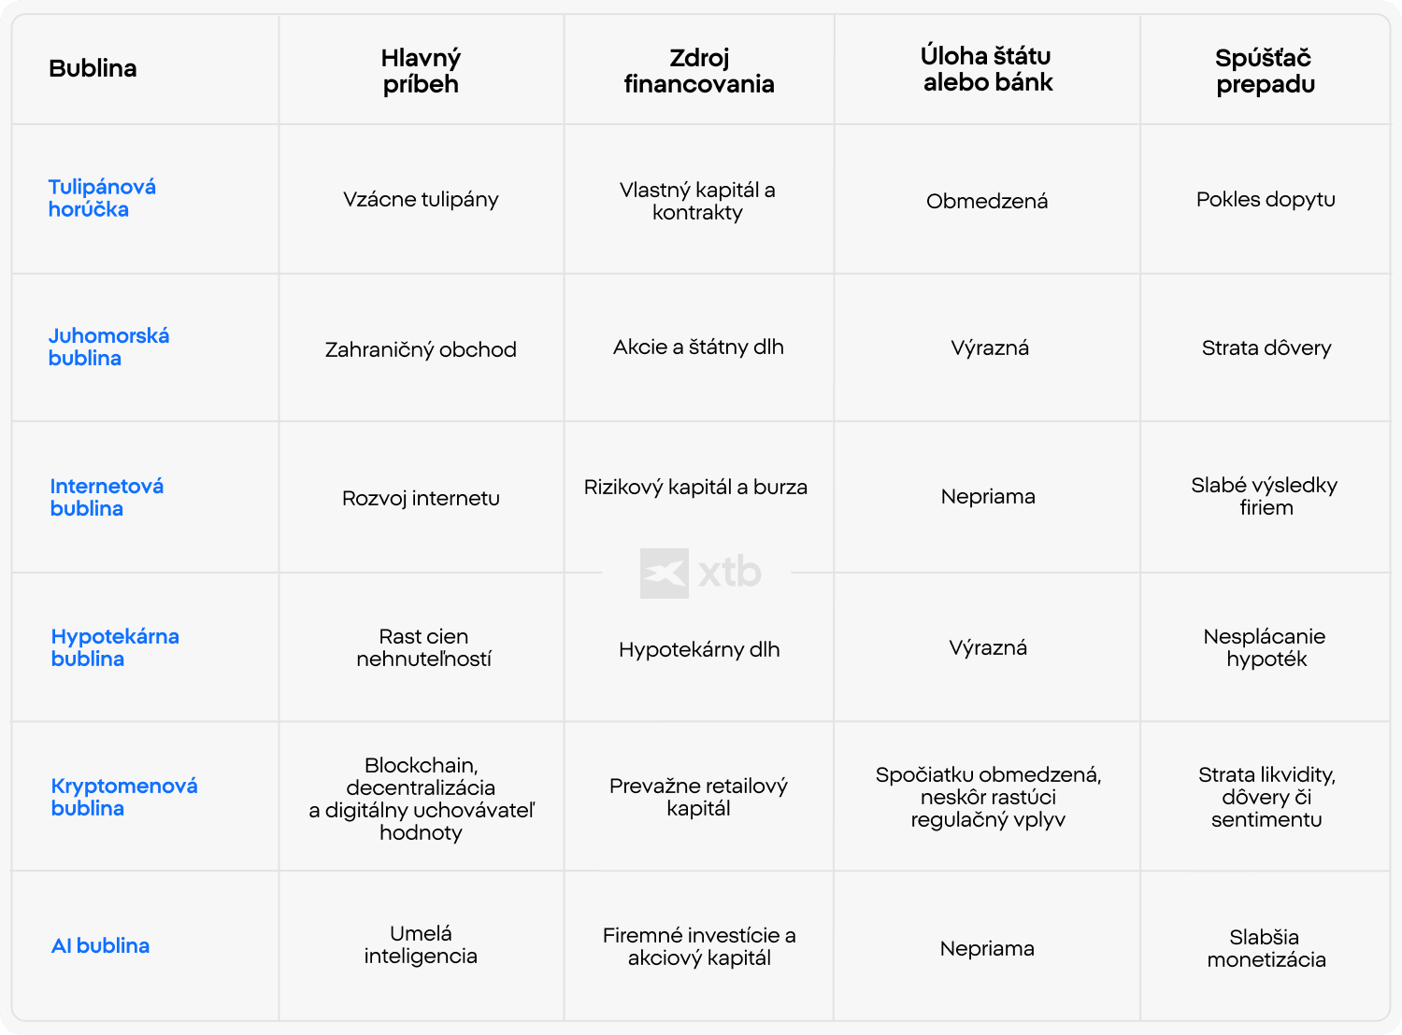Open the Kryptomenová bublina entry

(x=124, y=797)
